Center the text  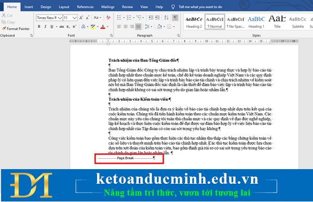click(126, 27)
